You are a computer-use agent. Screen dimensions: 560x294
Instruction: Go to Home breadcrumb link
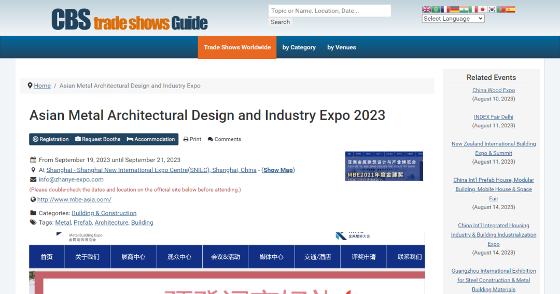pos(42,86)
